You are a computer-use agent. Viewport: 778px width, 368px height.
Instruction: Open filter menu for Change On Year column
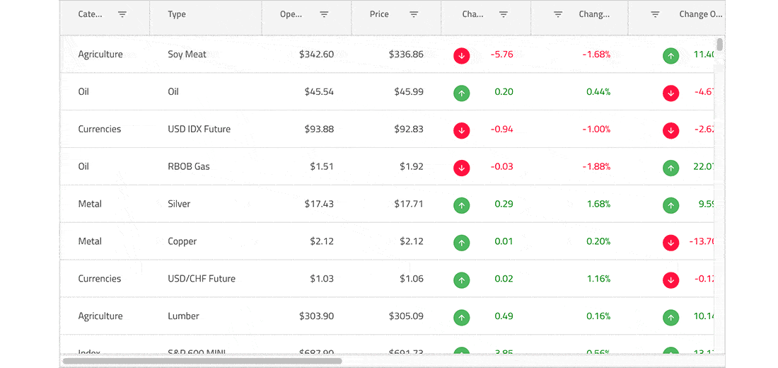tap(655, 14)
